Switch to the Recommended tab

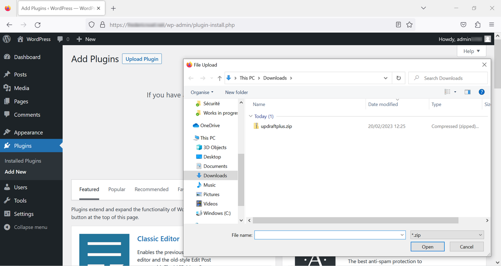coord(151,189)
